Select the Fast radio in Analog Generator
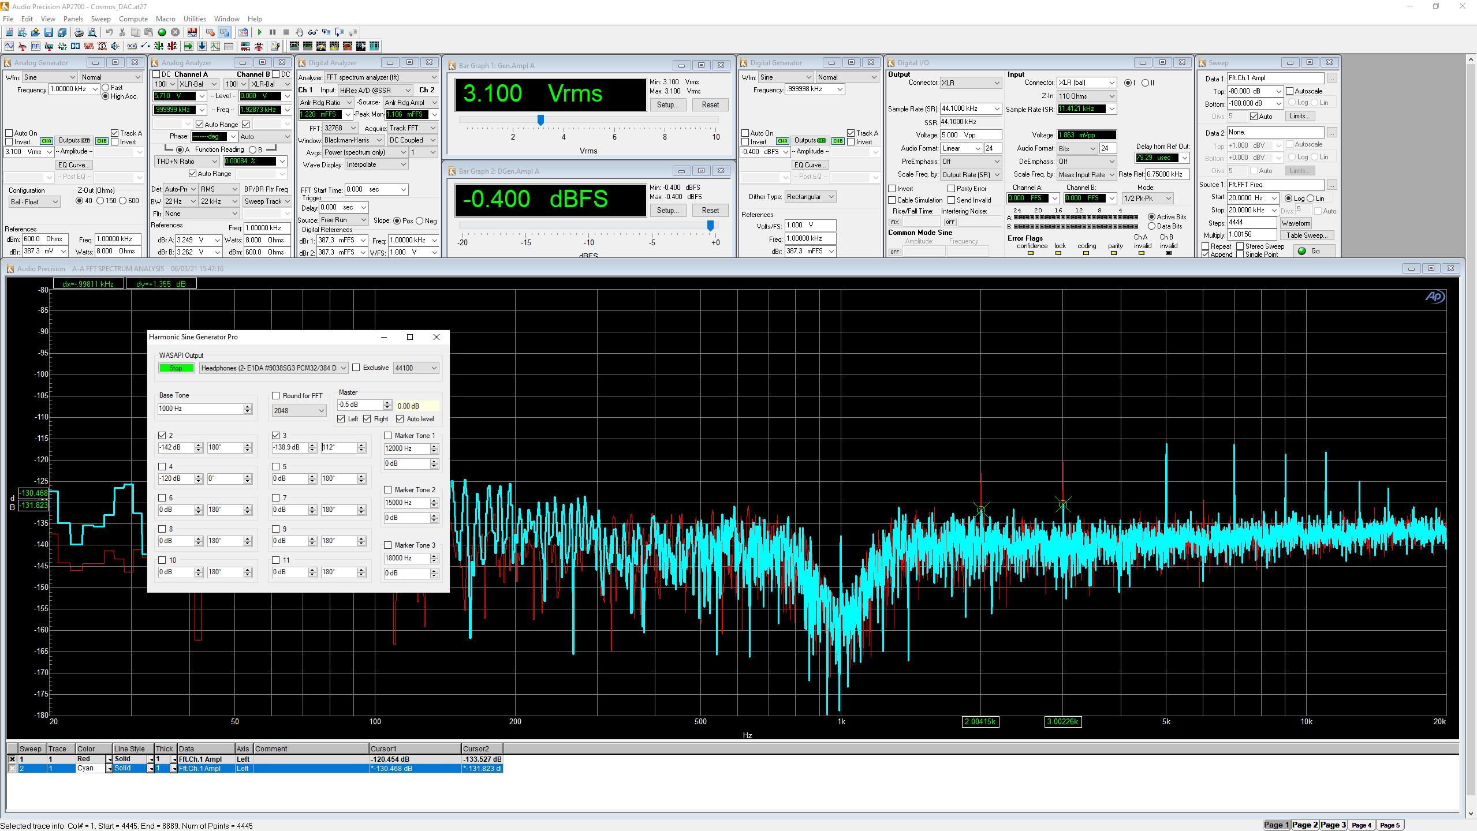The image size is (1477, 831). pos(106,88)
